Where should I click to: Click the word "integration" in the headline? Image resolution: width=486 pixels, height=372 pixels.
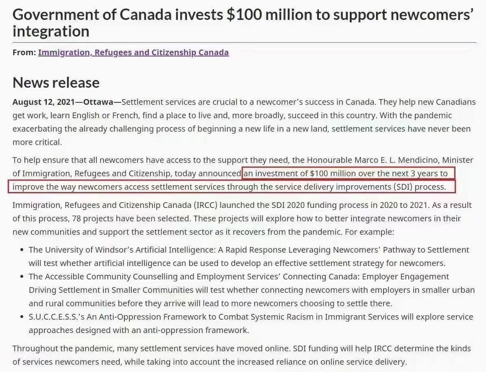pyautogui.click(x=51, y=31)
